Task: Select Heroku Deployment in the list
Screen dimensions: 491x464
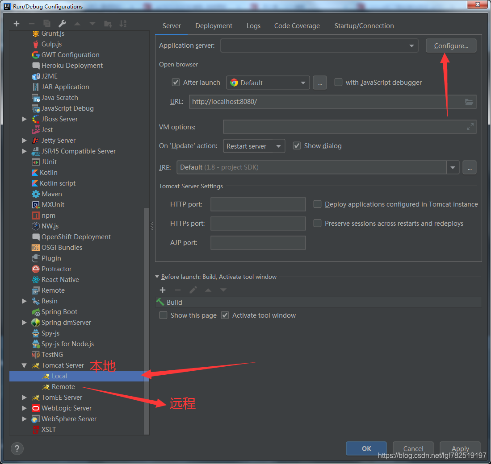Action: click(x=72, y=65)
